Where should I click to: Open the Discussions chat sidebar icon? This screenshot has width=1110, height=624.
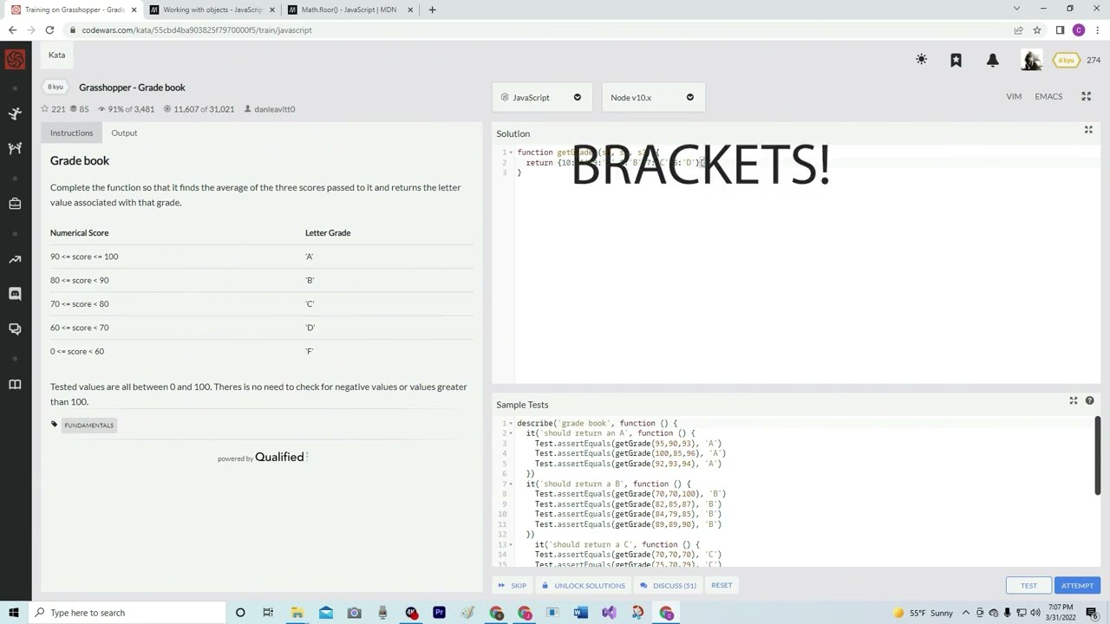coord(15,328)
